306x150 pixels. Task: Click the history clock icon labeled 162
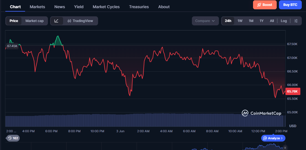pos(13,138)
